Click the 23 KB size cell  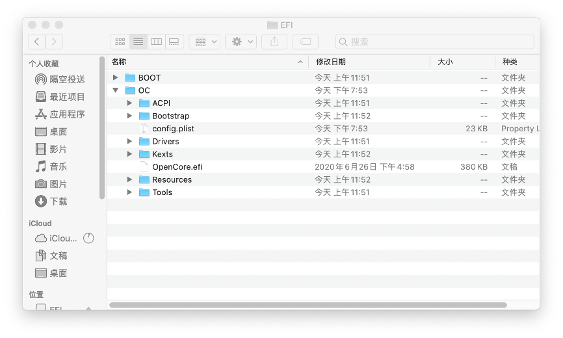pos(477,129)
